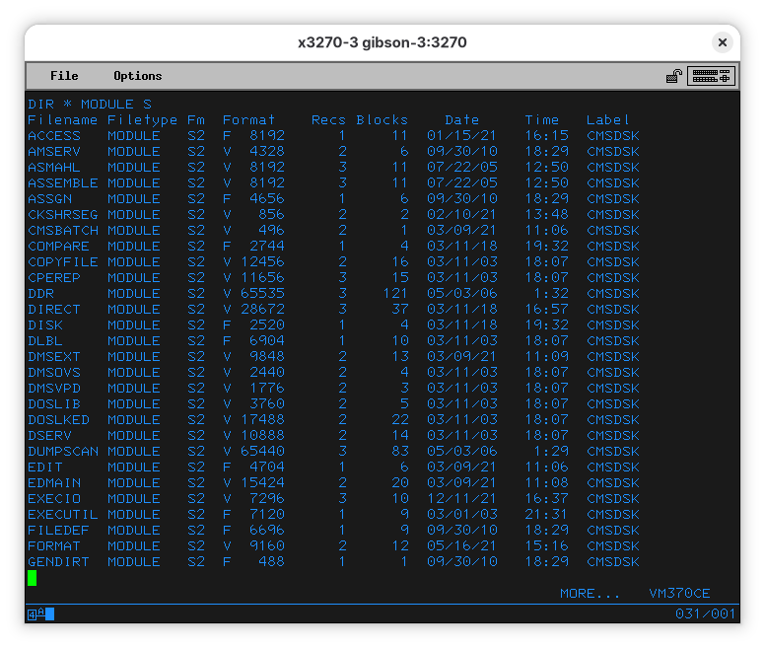Select the COPYFILE module row
Image resolution: width=765 pixels, height=648 pixels.
(x=63, y=262)
